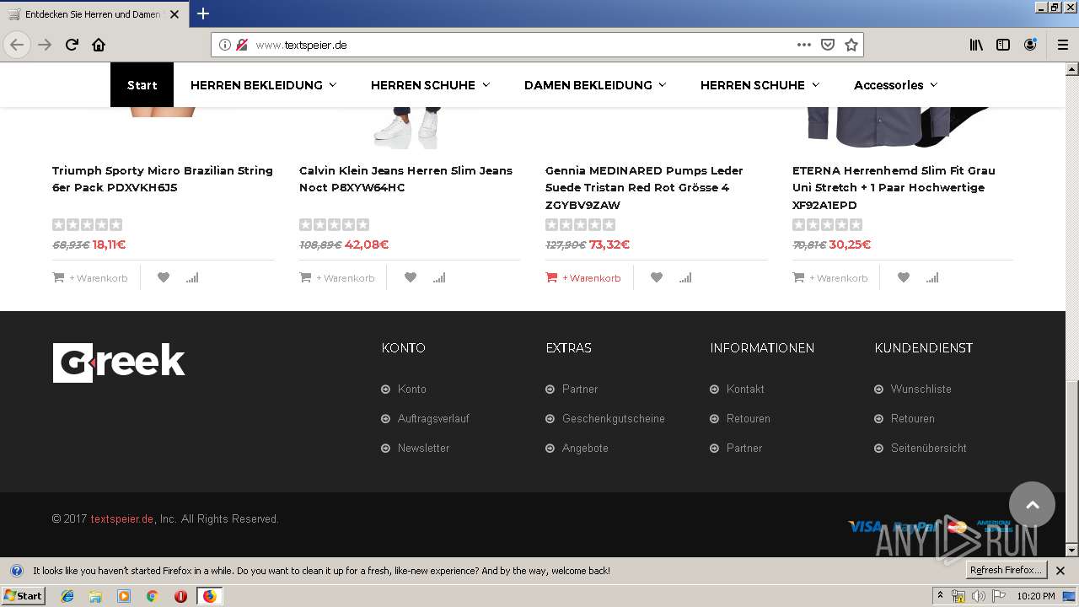
Task: Open Wunschliste footer link
Action: 921,389
